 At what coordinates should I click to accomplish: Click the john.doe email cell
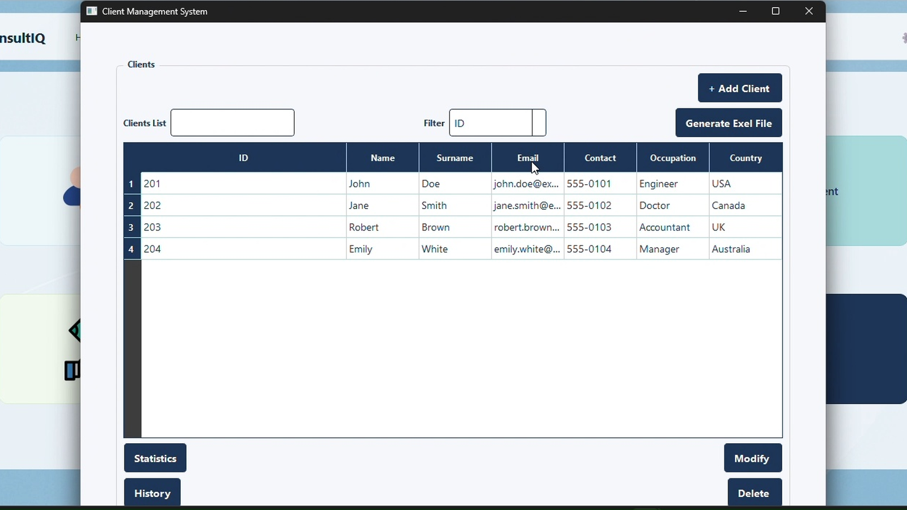coord(528,184)
